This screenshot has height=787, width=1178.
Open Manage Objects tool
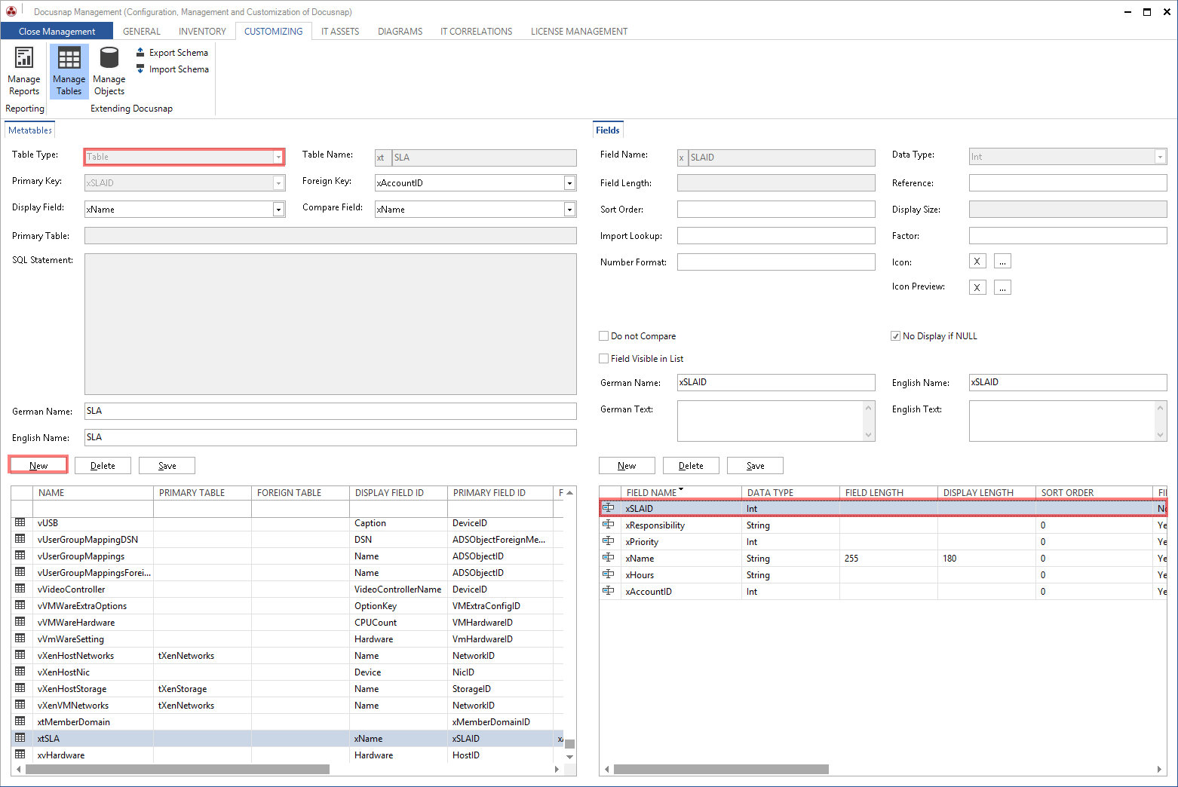click(109, 71)
